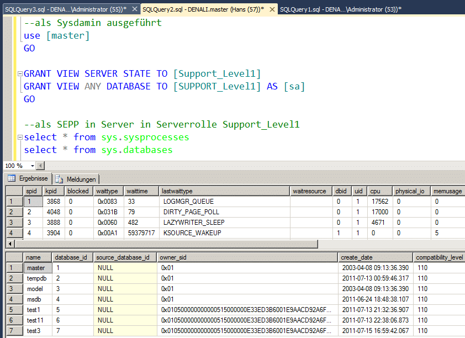Open the SQLQuery1.sql tab
Viewport: 465px width, 338px height.
click(341, 9)
